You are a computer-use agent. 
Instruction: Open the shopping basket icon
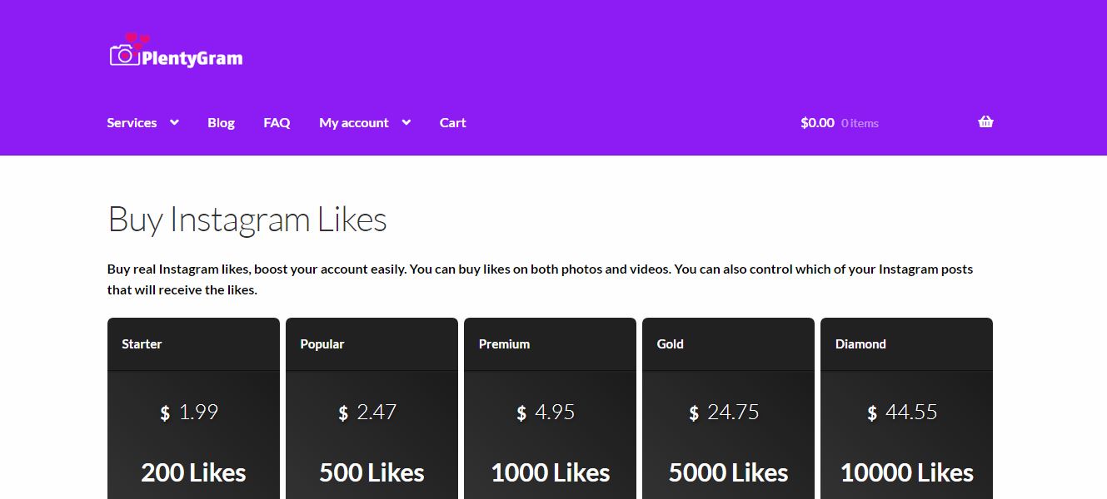[x=985, y=122]
